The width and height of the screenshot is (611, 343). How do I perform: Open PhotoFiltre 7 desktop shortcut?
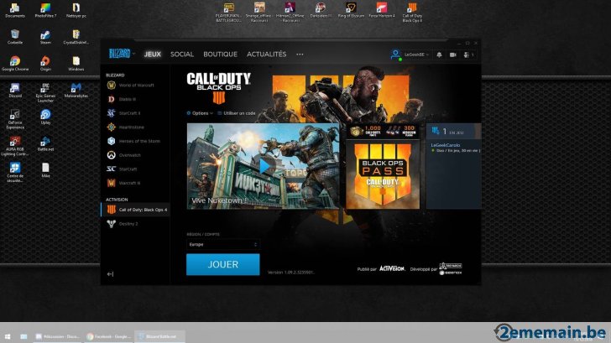tap(45, 11)
